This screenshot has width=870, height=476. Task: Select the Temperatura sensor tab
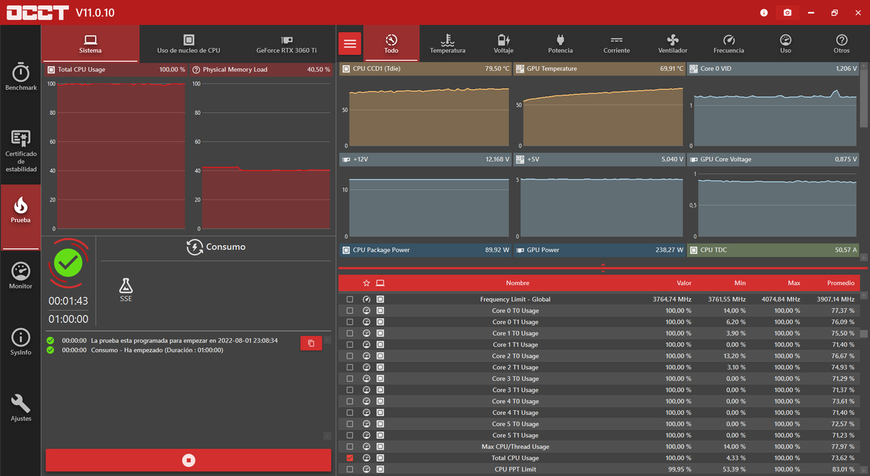(x=447, y=44)
